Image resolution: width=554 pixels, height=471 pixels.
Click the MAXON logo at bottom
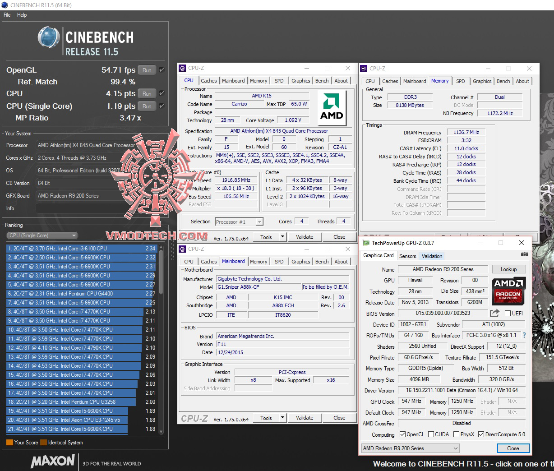(x=53, y=461)
